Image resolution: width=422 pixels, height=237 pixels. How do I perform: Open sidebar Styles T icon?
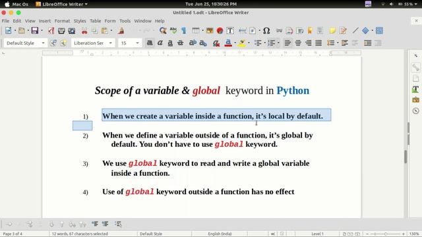(415, 90)
